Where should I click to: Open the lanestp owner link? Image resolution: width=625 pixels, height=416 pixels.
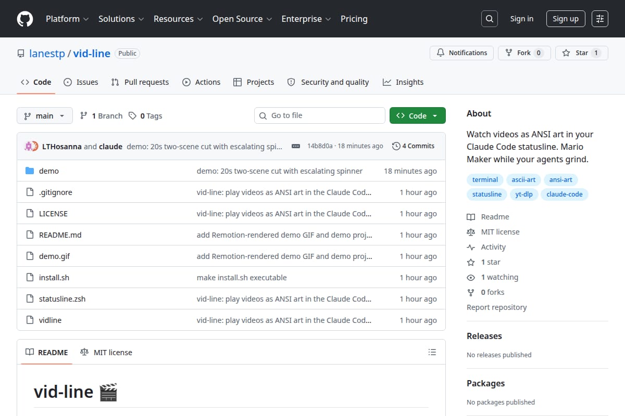47,53
